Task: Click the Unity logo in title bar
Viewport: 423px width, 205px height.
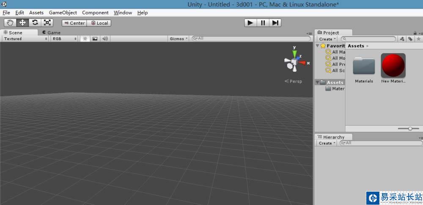Action: click(4, 4)
